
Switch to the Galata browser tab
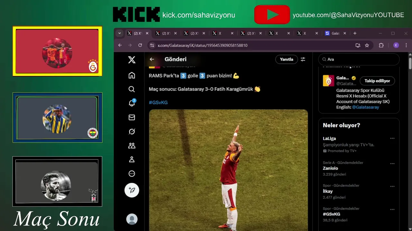coord(336,33)
